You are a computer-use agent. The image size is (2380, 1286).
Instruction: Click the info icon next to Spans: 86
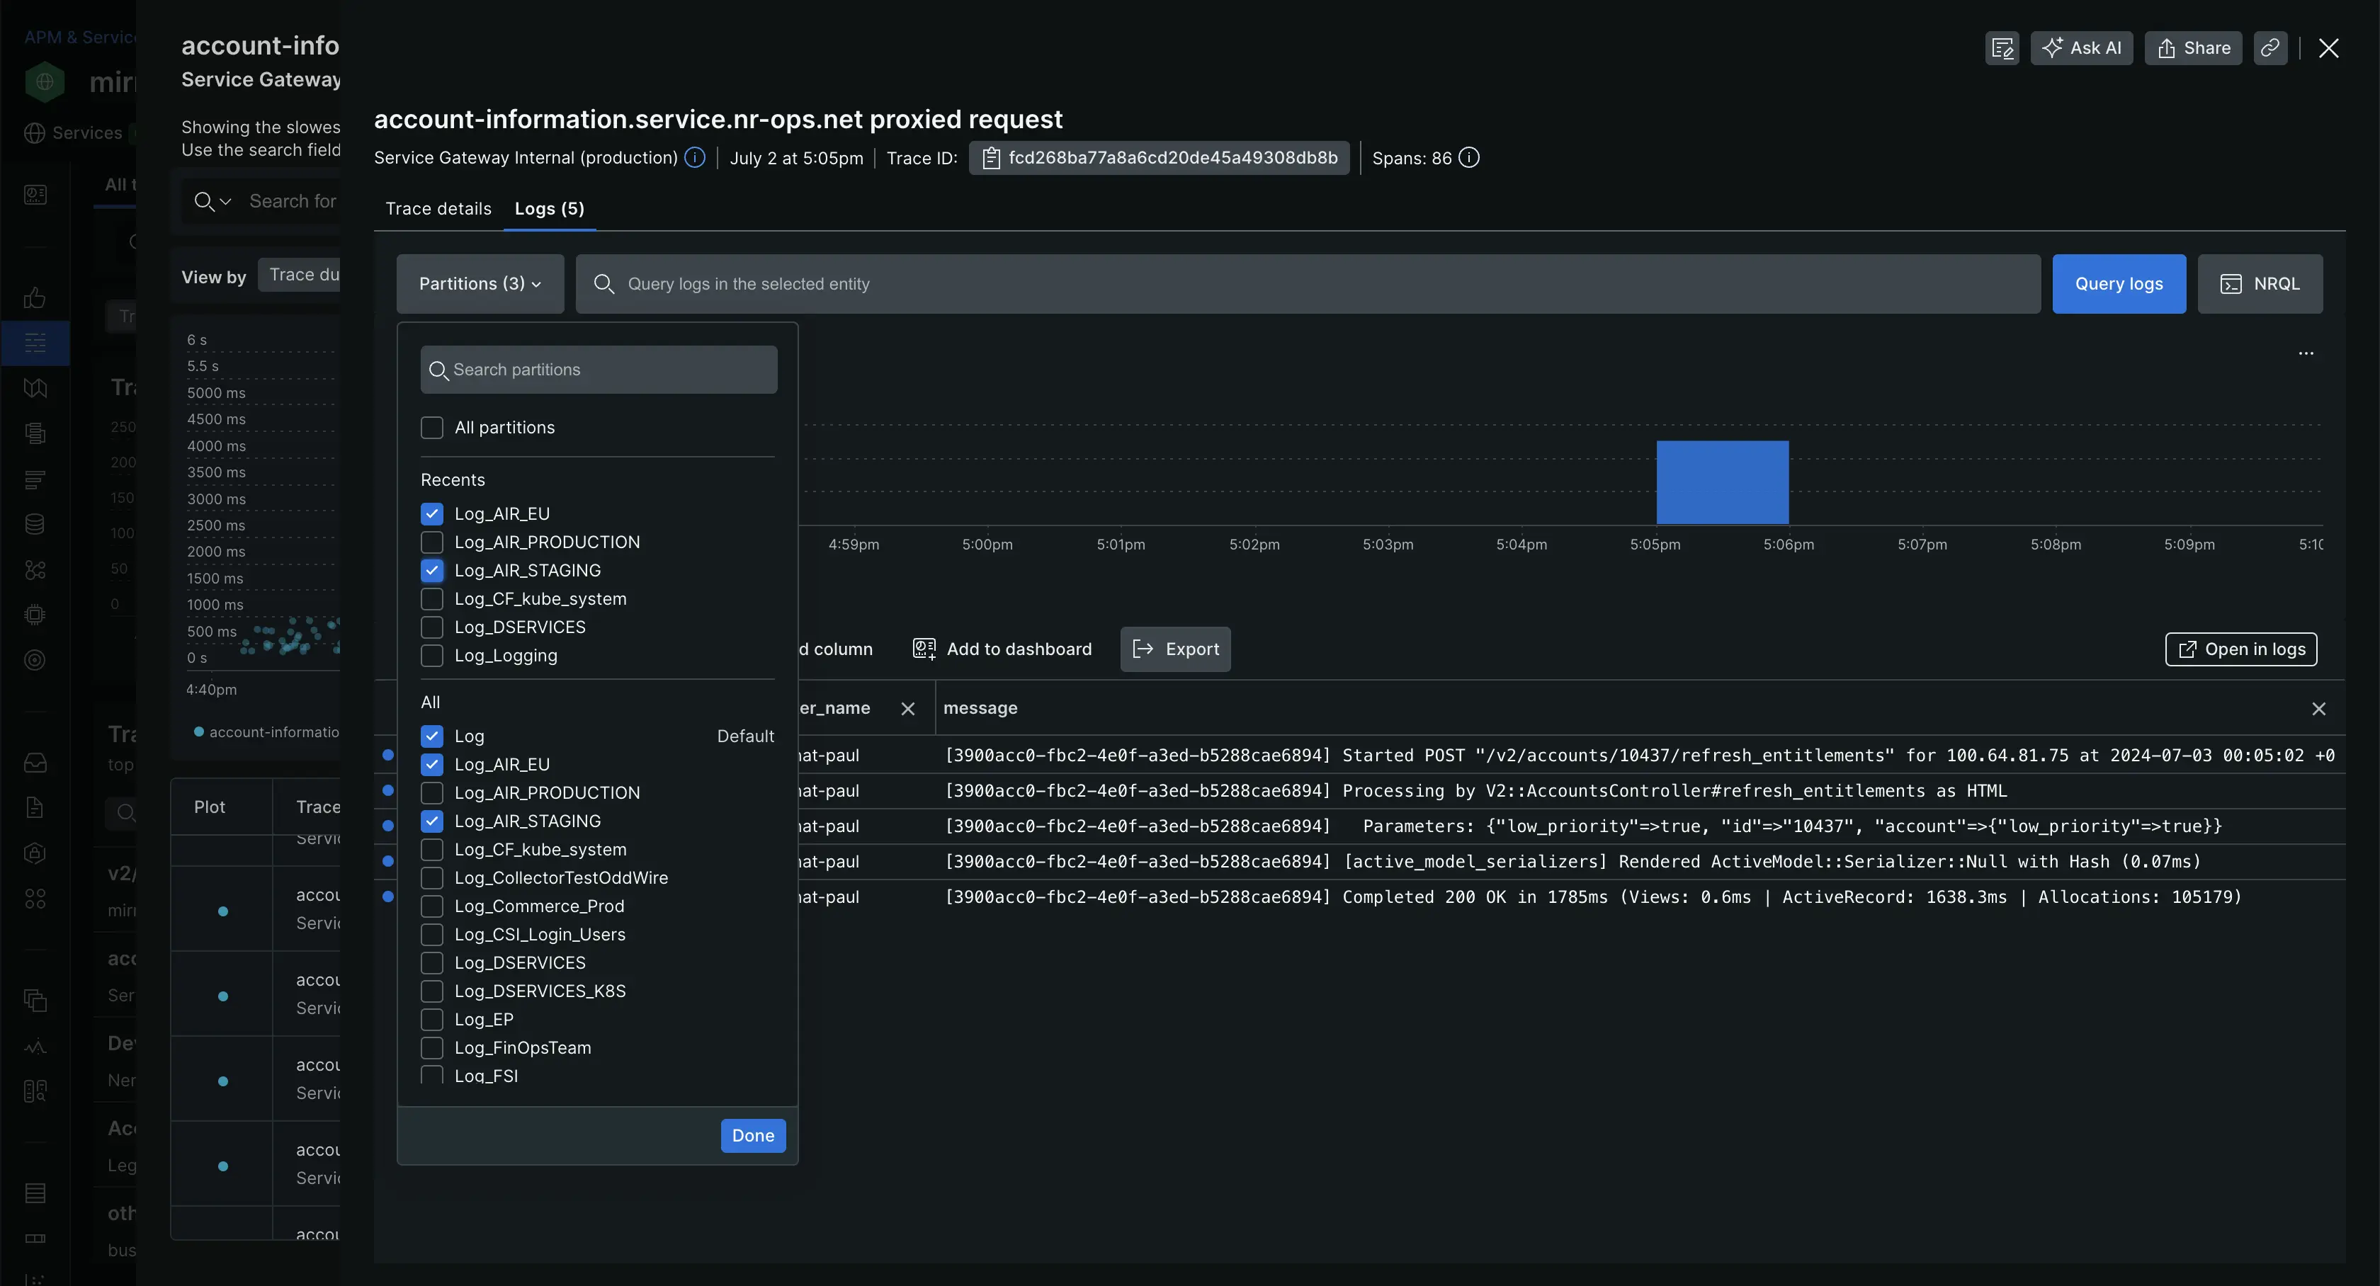tap(1468, 158)
